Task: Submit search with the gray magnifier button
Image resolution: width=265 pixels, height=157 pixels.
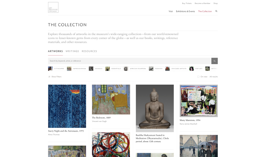Action: (x=214, y=61)
